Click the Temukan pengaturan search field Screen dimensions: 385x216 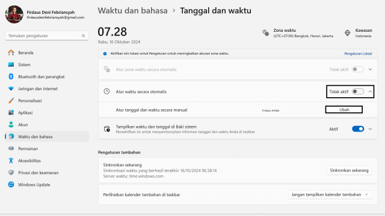pos(47,36)
